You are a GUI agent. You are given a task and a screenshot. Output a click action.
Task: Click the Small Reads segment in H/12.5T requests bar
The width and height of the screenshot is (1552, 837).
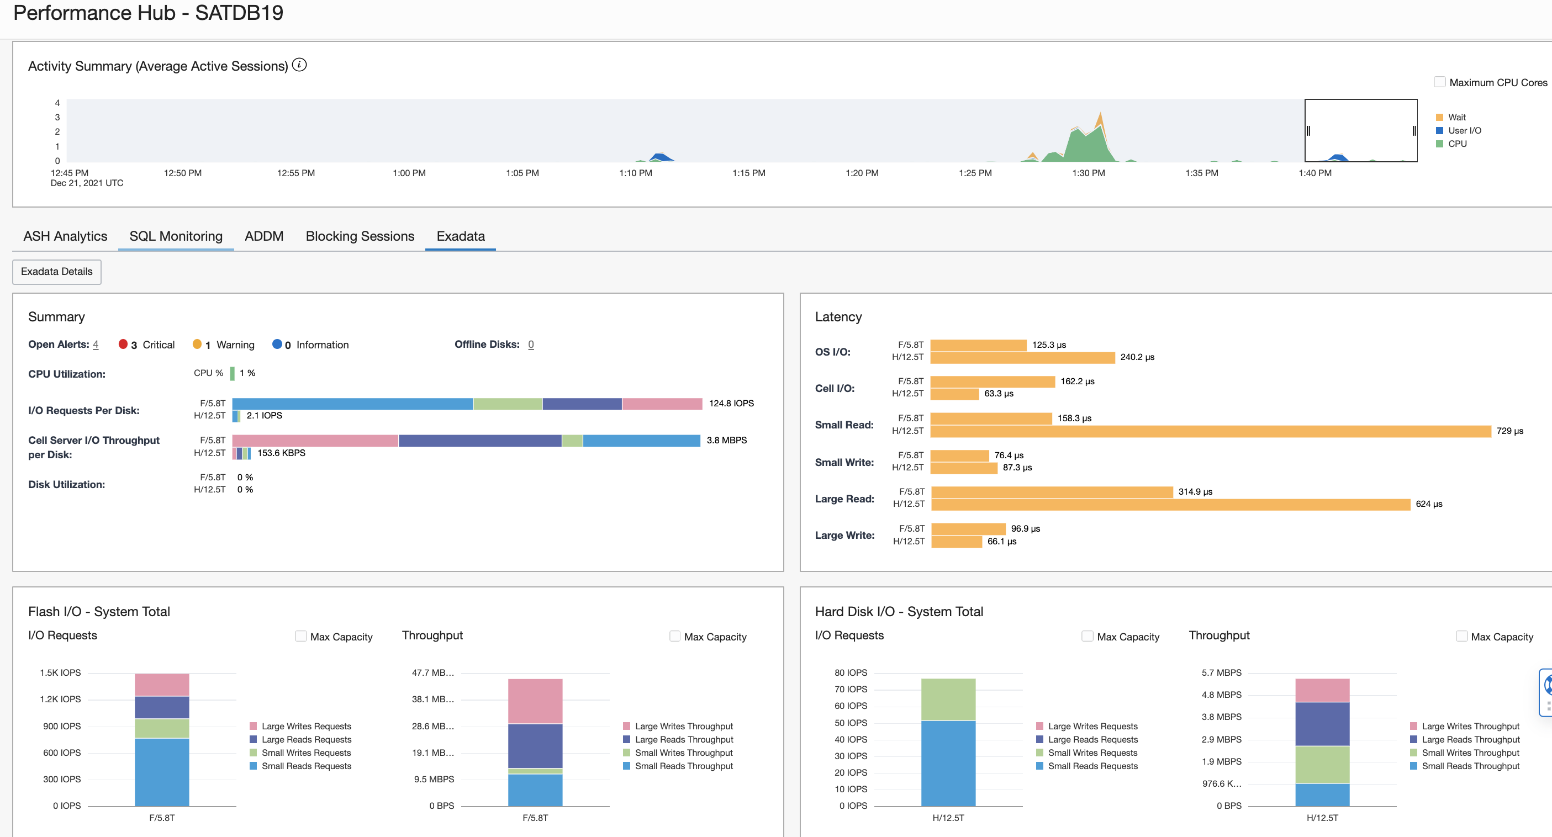(x=948, y=763)
